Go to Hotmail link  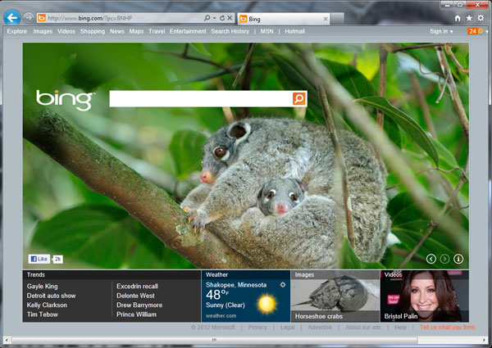(x=294, y=31)
